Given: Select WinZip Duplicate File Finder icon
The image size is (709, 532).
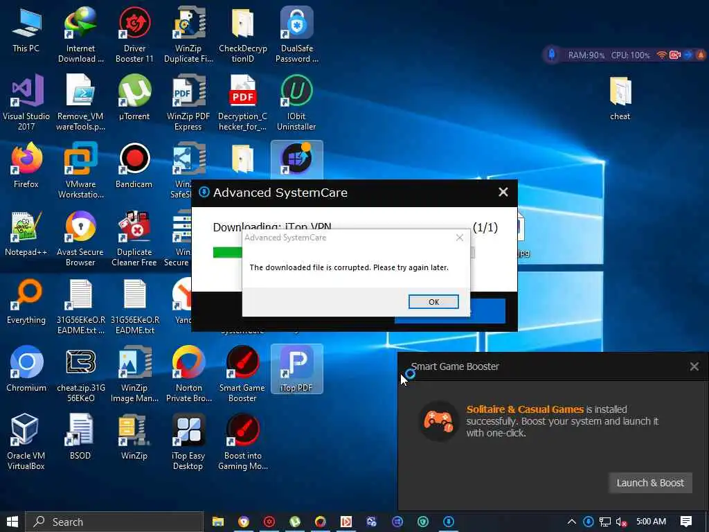Looking at the screenshot, I should [x=188, y=35].
